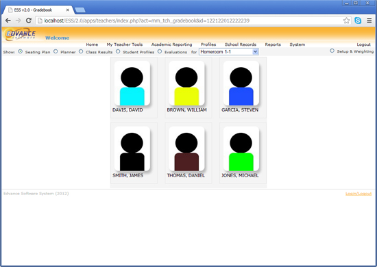Select James Smith's black avatar
Screen dimensions: 377x267
pyautogui.click(x=132, y=149)
